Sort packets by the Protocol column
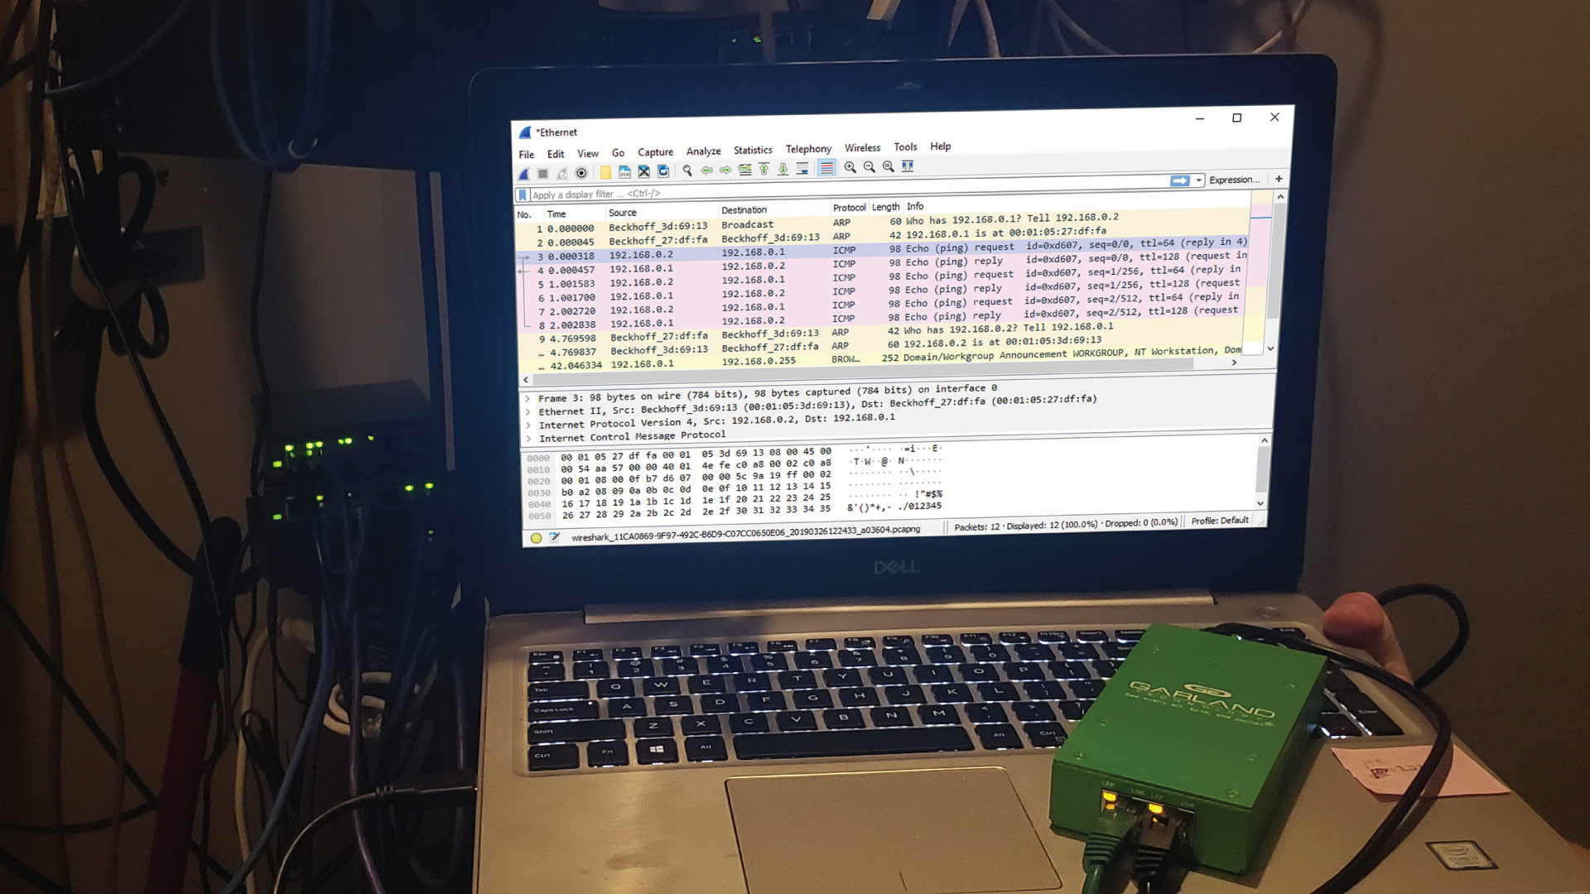The height and width of the screenshot is (894, 1590). point(849,208)
